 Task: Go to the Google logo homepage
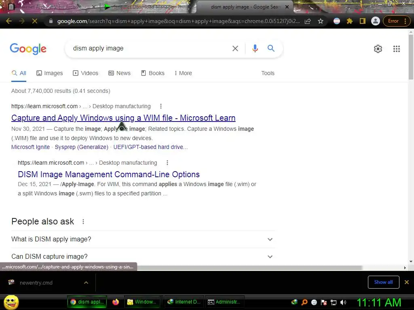coord(28,49)
